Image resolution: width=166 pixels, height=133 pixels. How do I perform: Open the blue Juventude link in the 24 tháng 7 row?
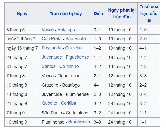coord(52,57)
